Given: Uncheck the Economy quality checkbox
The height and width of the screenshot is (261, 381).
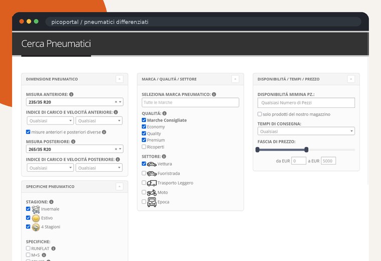Looking at the screenshot, I should pyautogui.click(x=144, y=126).
